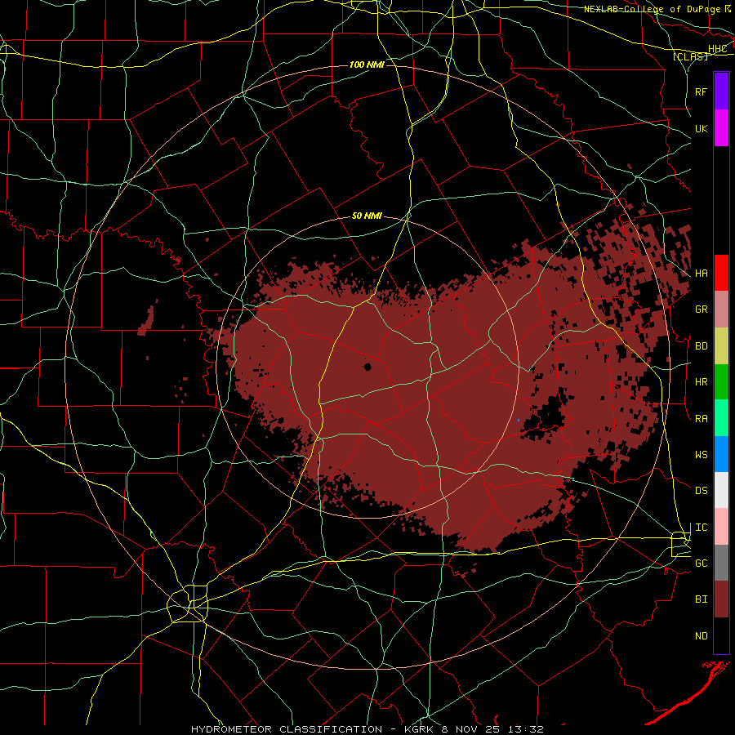Click the BI dark red legend swatch
735x735 pixels.
[x=721, y=599]
